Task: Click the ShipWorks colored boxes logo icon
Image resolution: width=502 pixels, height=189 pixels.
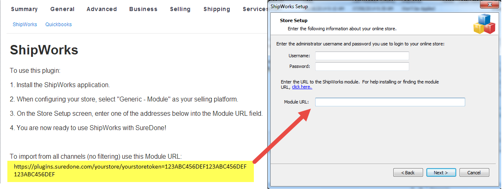Action: coord(484,24)
